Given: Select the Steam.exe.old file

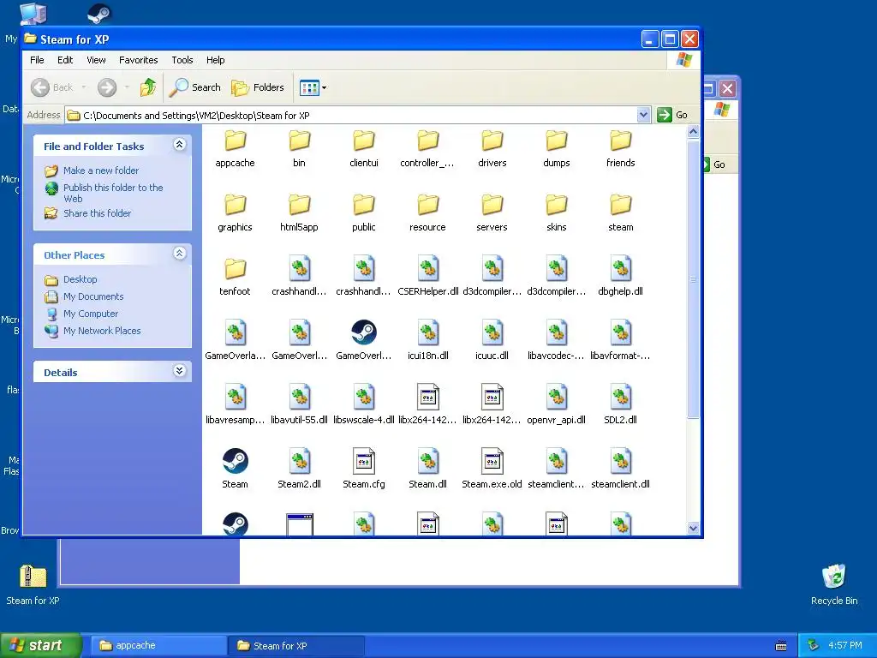Looking at the screenshot, I should [492, 470].
